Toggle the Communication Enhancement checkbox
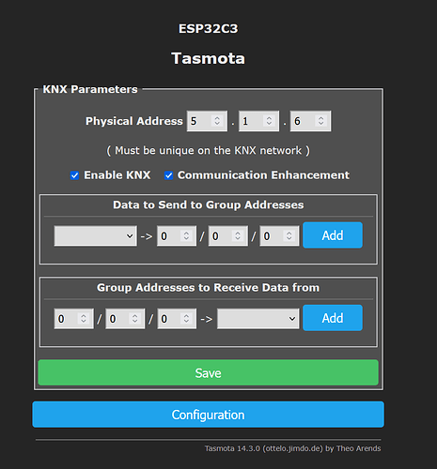 [168, 175]
